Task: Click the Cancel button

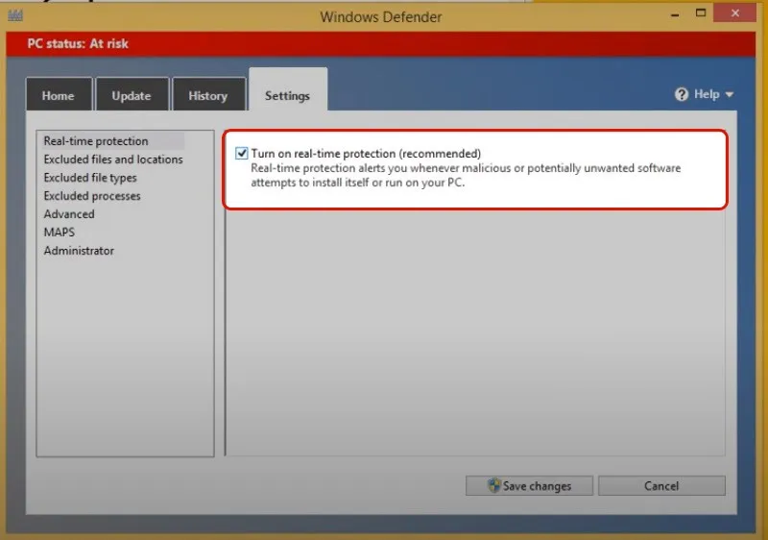Action: 661,486
